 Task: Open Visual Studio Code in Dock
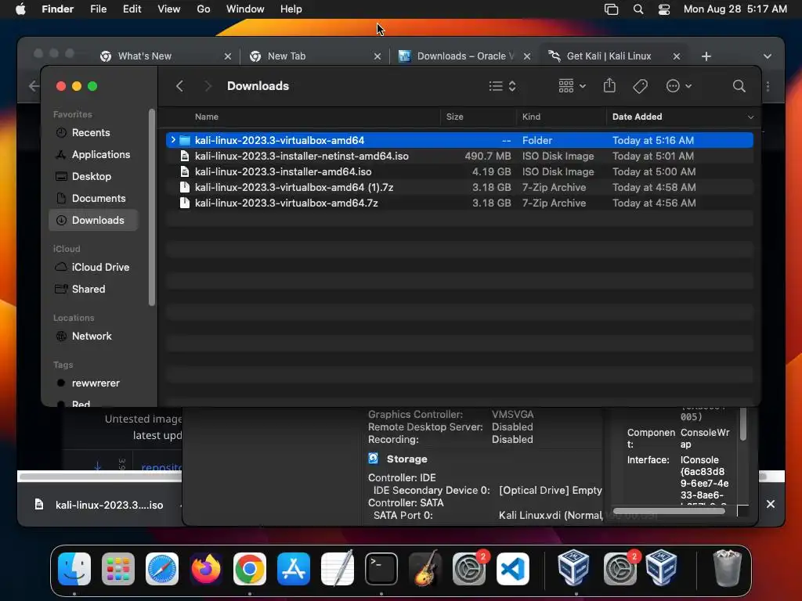pos(513,569)
